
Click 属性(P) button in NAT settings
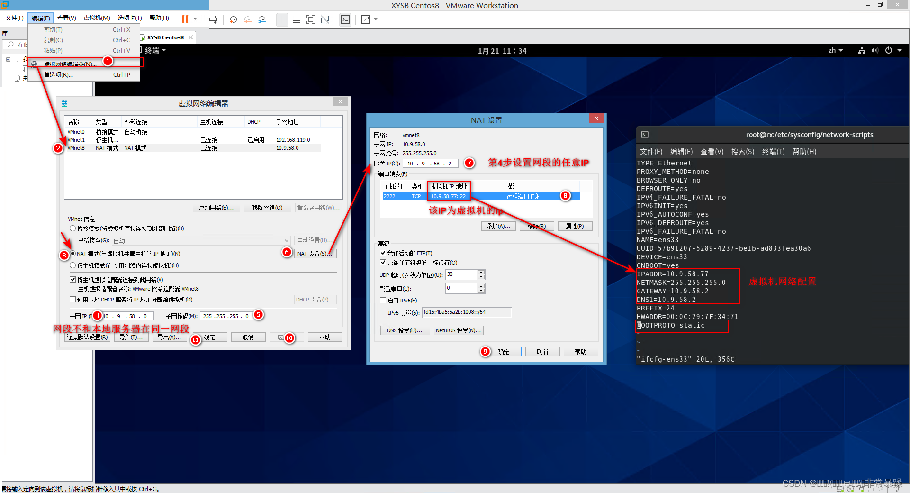575,226
